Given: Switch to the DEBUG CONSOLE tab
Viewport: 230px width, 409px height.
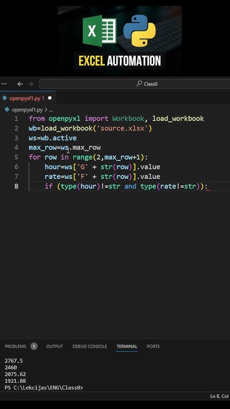Looking at the screenshot, I should 90,347.
